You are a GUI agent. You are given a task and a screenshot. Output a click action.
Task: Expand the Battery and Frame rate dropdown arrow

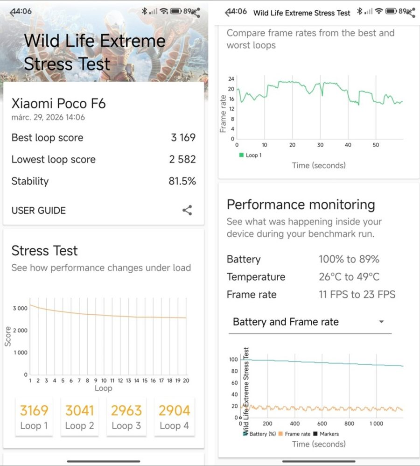(x=381, y=322)
